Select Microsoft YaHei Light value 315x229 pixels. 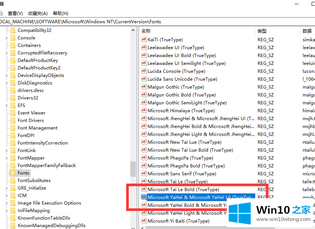click(x=187, y=213)
